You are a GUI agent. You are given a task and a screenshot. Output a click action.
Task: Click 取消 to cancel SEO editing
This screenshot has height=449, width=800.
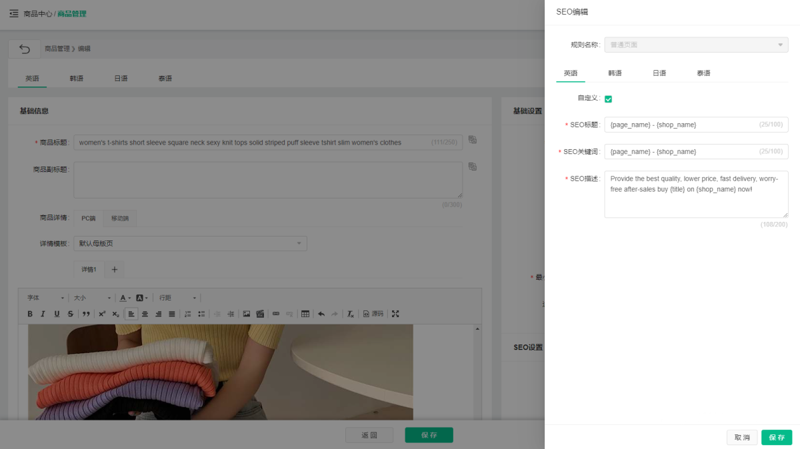(x=742, y=438)
